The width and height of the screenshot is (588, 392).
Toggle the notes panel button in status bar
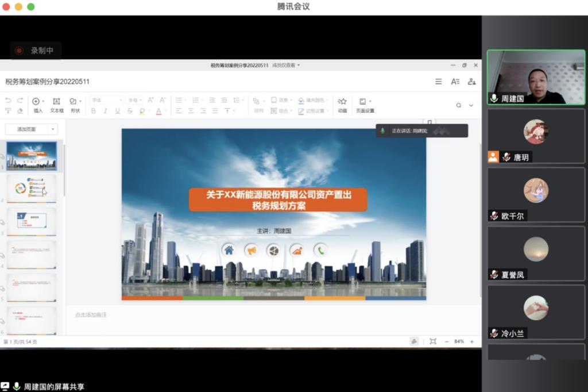(414, 341)
